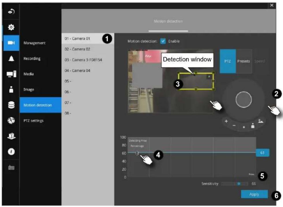Select the camera settings icon in sidebar
This screenshot has height=207, width=283.
click(x=11, y=43)
